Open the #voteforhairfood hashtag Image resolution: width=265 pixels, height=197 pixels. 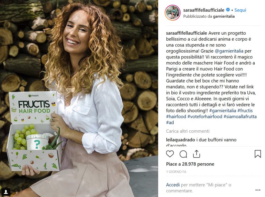205,117
